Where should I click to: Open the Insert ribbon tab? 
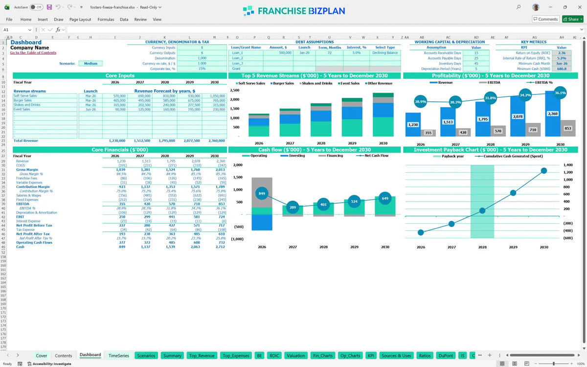tap(43, 19)
